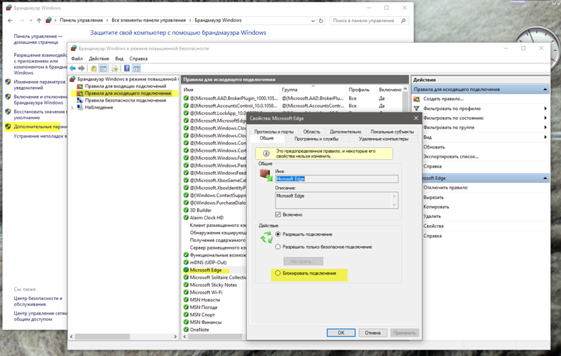Open Фильтровать по состоянию submenu arrow
This screenshot has width=561, height=356.
tap(546, 118)
